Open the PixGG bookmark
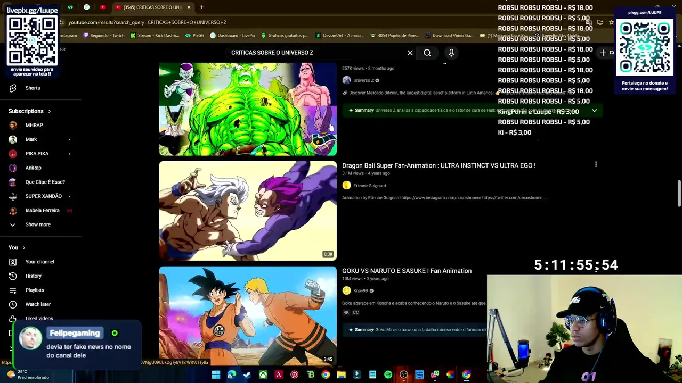Viewport: 682px width, 383px height. (194, 36)
